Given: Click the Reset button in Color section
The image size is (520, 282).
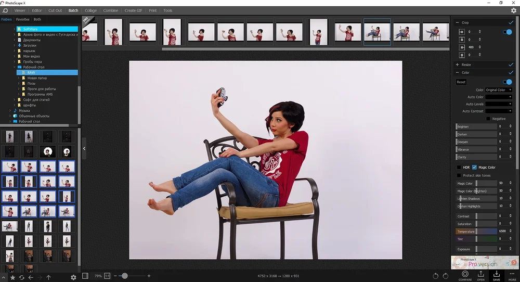Looking at the screenshot, I should [x=461, y=82].
